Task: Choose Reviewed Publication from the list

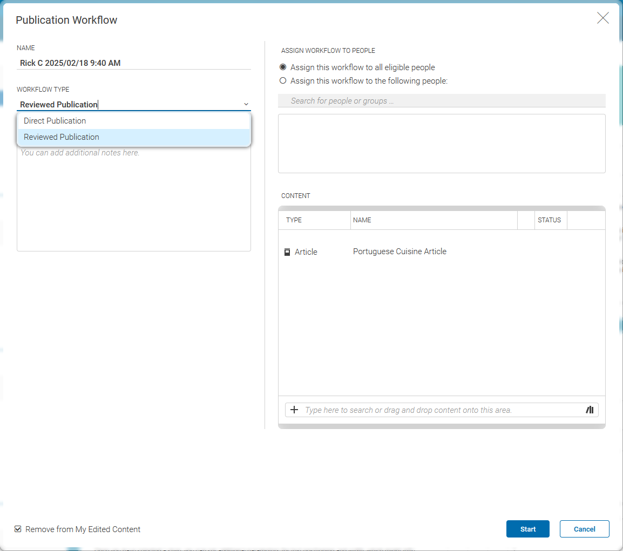Action: (x=62, y=137)
